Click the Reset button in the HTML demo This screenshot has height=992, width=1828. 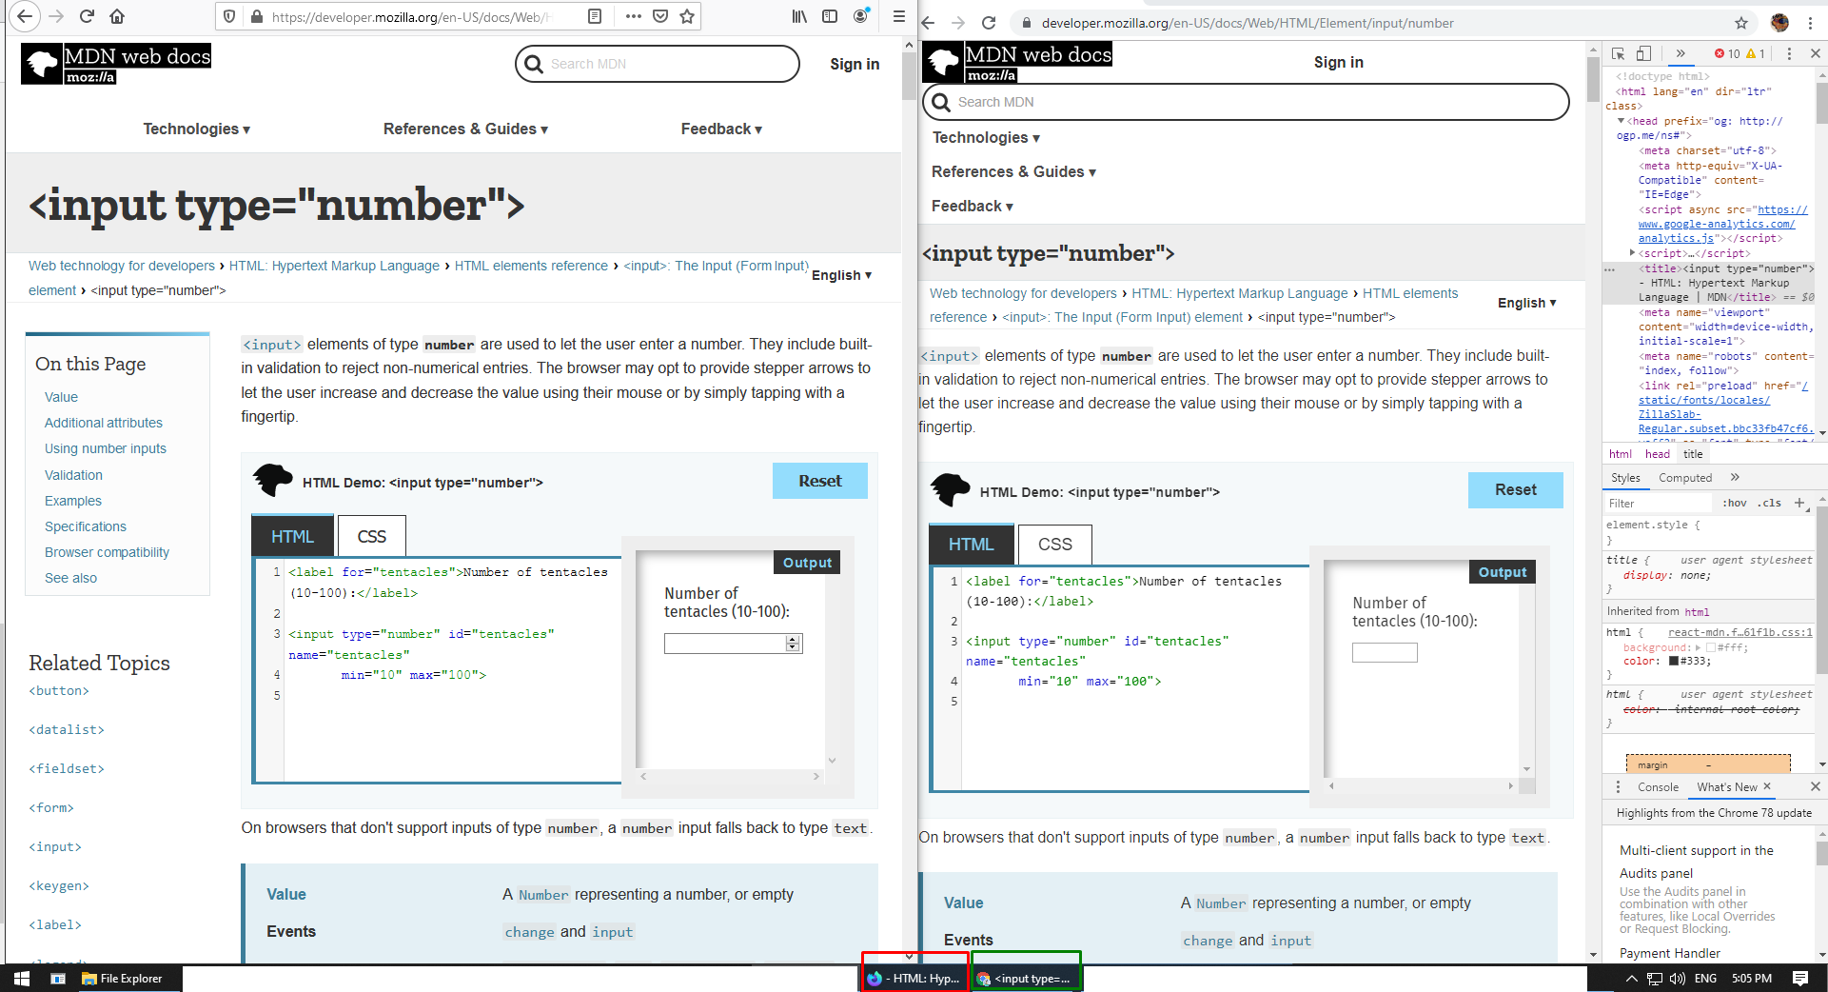point(819,481)
